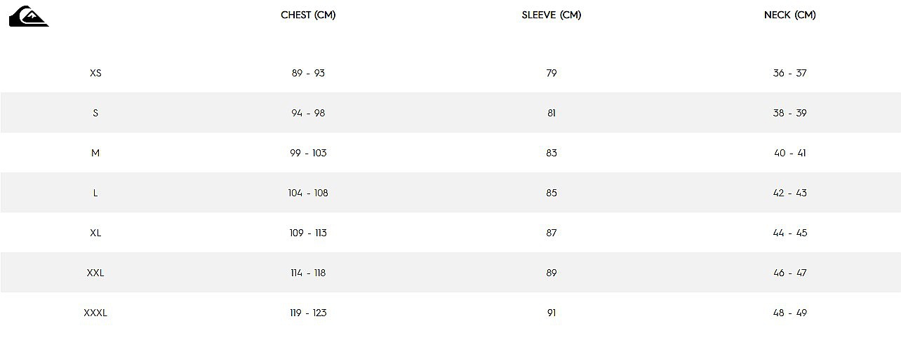This screenshot has height=340, width=901.
Task: Click the Quiksilver mountain wave logo
Action: [x=29, y=16]
